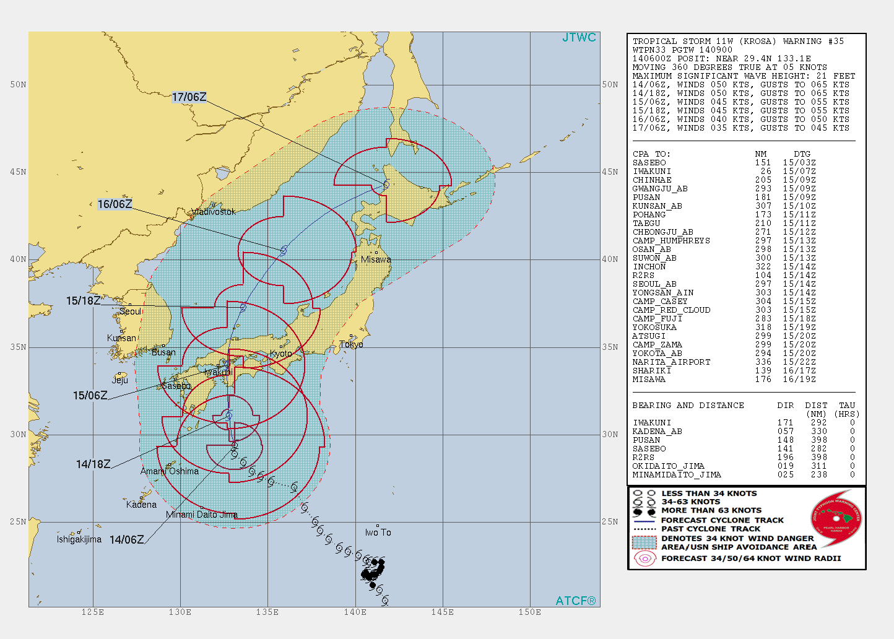Click the '34-63 knots' legend cyclone symbols
This screenshot has width=894, height=639.
(x=644, y=502)
